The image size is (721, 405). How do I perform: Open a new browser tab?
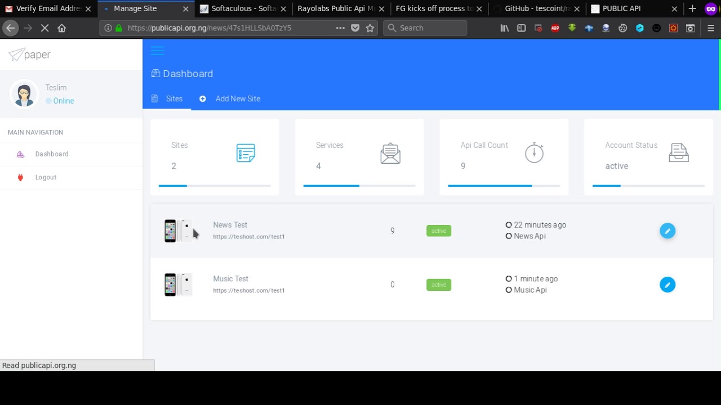click(692, 8)
